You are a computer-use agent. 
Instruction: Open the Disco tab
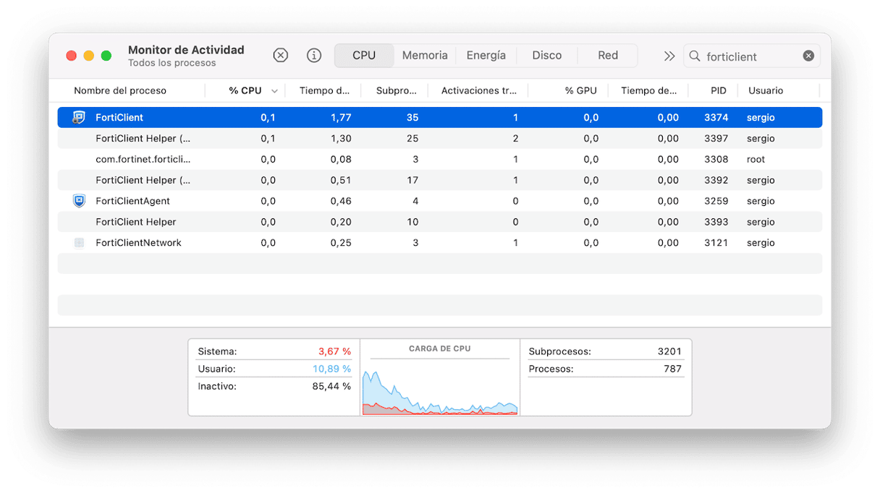click(x=547, y=56)
